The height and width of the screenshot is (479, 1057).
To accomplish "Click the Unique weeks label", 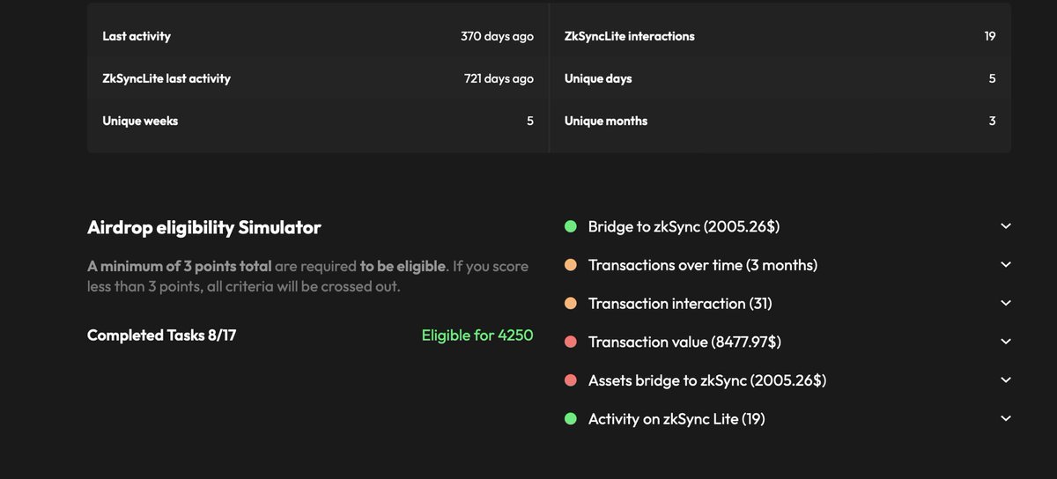I will pyautogui.click(x=140, y=121).
